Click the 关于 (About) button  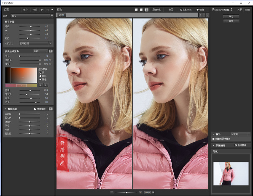click(239, 9)
